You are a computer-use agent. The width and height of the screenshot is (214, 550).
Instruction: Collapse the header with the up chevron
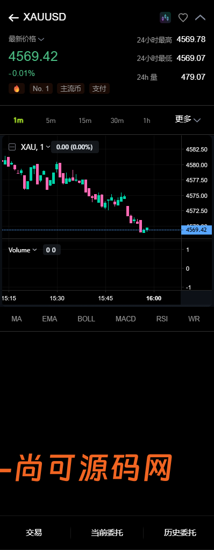point(200,17)
